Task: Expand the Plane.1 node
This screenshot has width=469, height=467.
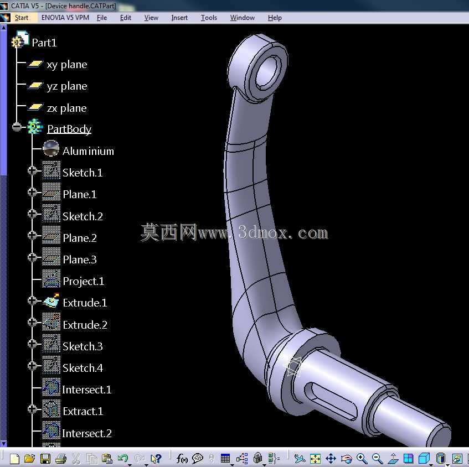Action: pyautogui.click(x=32, y=192)
